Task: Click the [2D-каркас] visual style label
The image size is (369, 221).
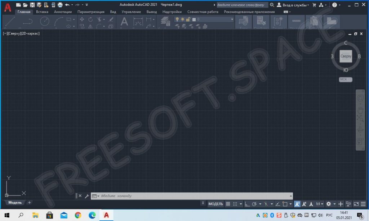Action: pos(30,33)
